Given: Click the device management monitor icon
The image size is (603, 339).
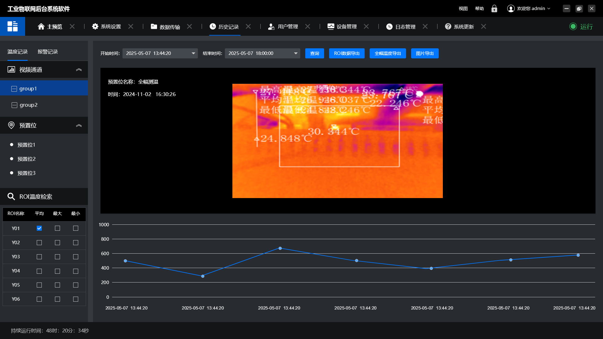Looking at the screenshot, I should [x=331, y=27].
